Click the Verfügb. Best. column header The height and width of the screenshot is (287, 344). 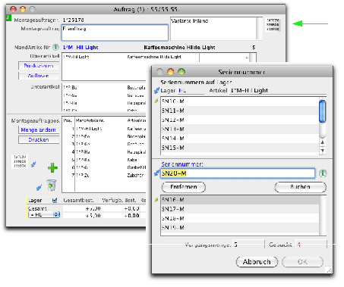tap(119, 201)
